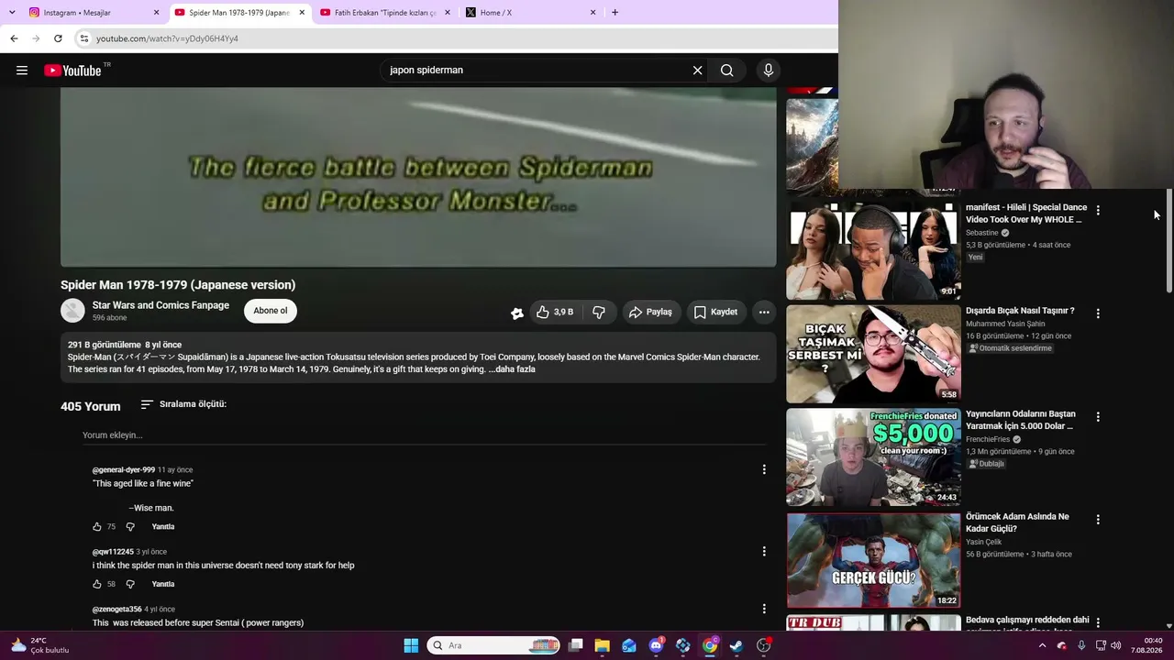Open the Chrome tab search dropdown arrow
The image size is (1174, 660).
click(12, 13)
